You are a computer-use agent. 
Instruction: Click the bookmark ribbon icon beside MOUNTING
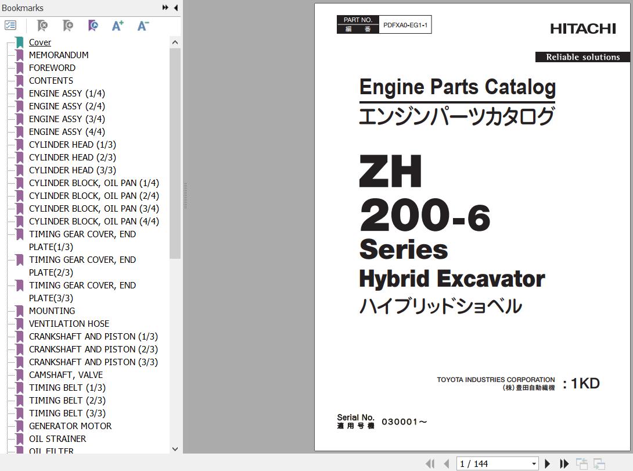pos(19,311)
